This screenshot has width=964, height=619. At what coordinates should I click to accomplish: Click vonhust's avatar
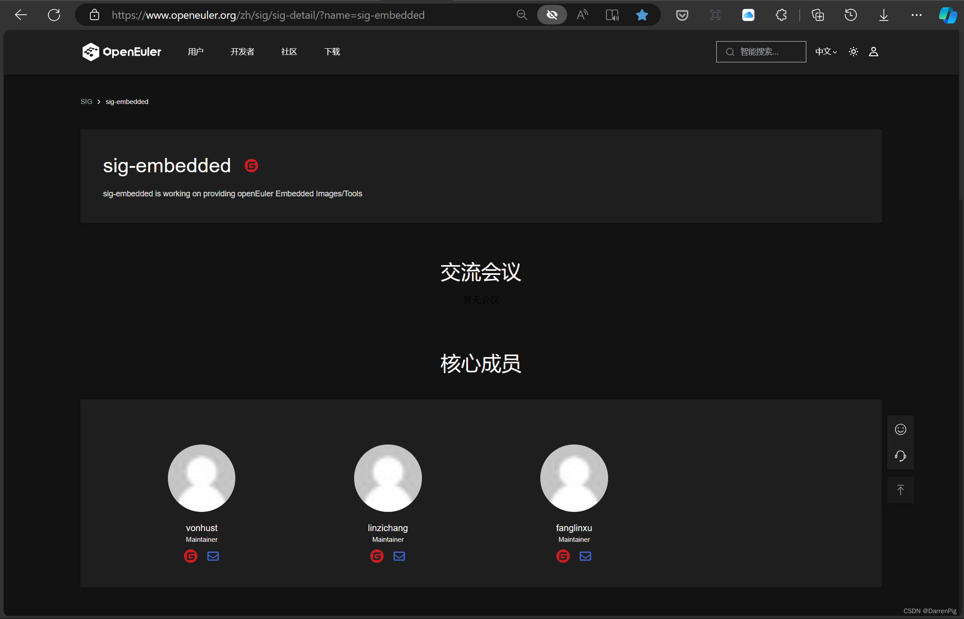(201, 478)
